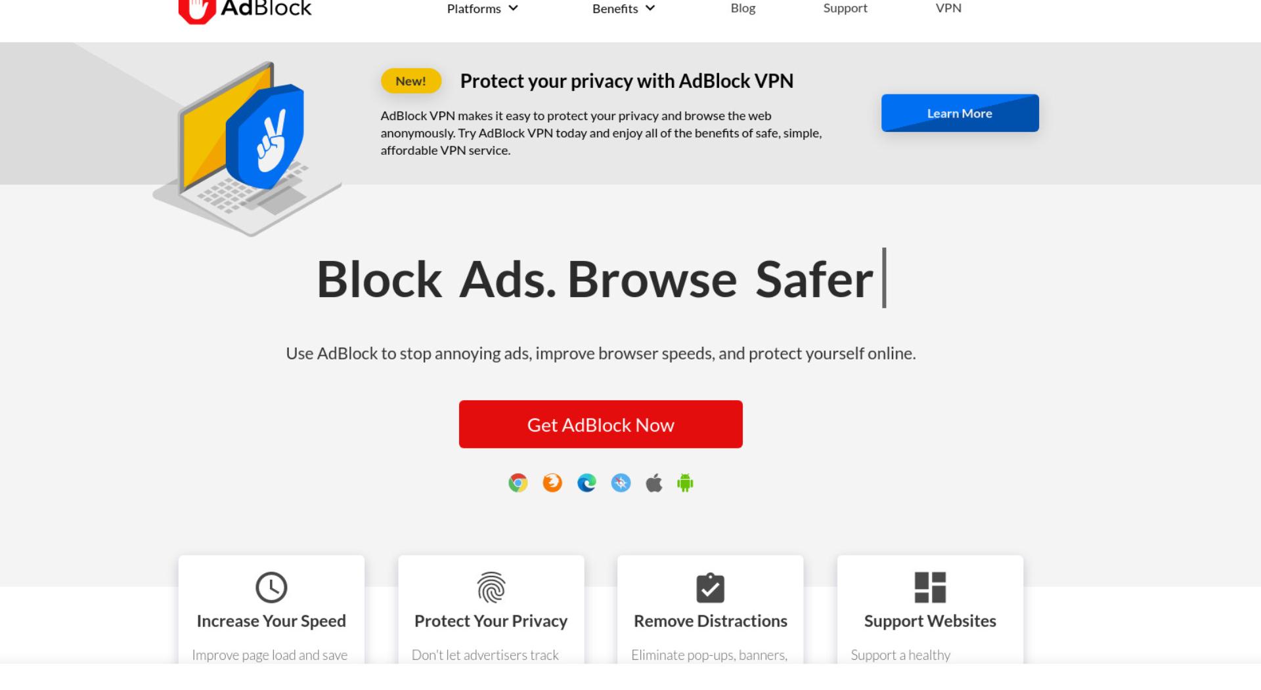Image resolution: width=1261 pixels, height=690 pixels.
Task: Click the clipboard checkmark icon
Action: click(710, 588)
